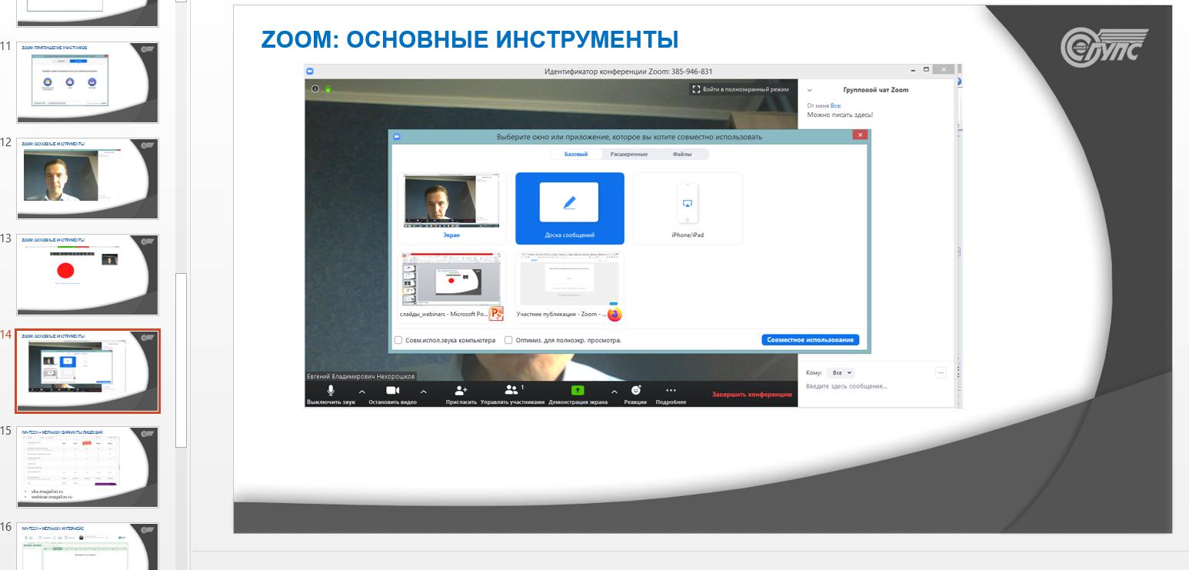Expand the arrow next to video button
The image size is (1189, 570).
pyautogui.click(x=423, y=392)
